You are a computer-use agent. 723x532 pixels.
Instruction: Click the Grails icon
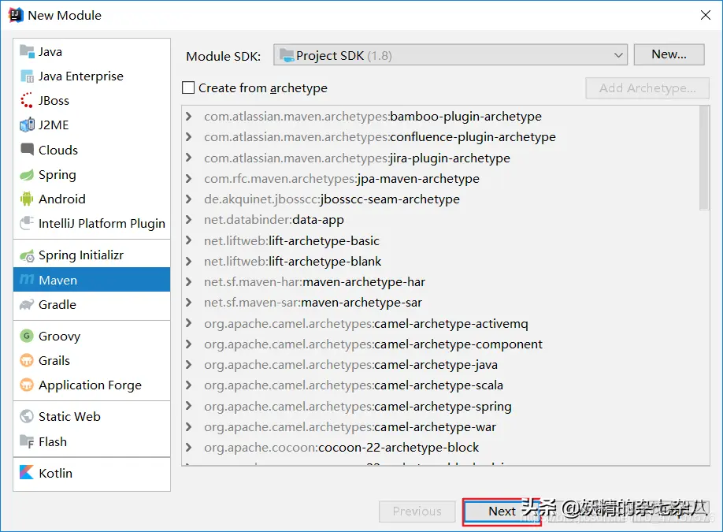pyautogui.click(x=27, y=360)
